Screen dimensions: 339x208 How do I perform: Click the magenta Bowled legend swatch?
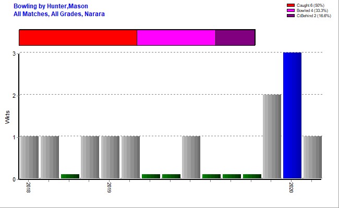[x=290, y=10]
